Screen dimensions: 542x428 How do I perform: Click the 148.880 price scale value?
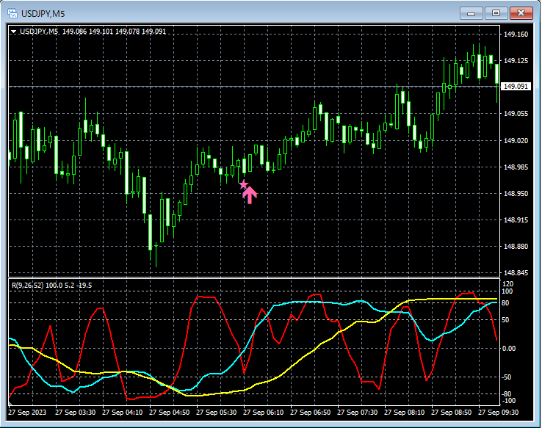pos(516,246)
